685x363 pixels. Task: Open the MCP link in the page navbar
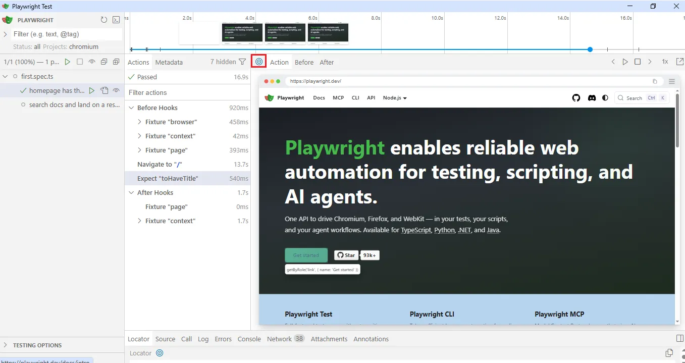[x=338, y=98]
